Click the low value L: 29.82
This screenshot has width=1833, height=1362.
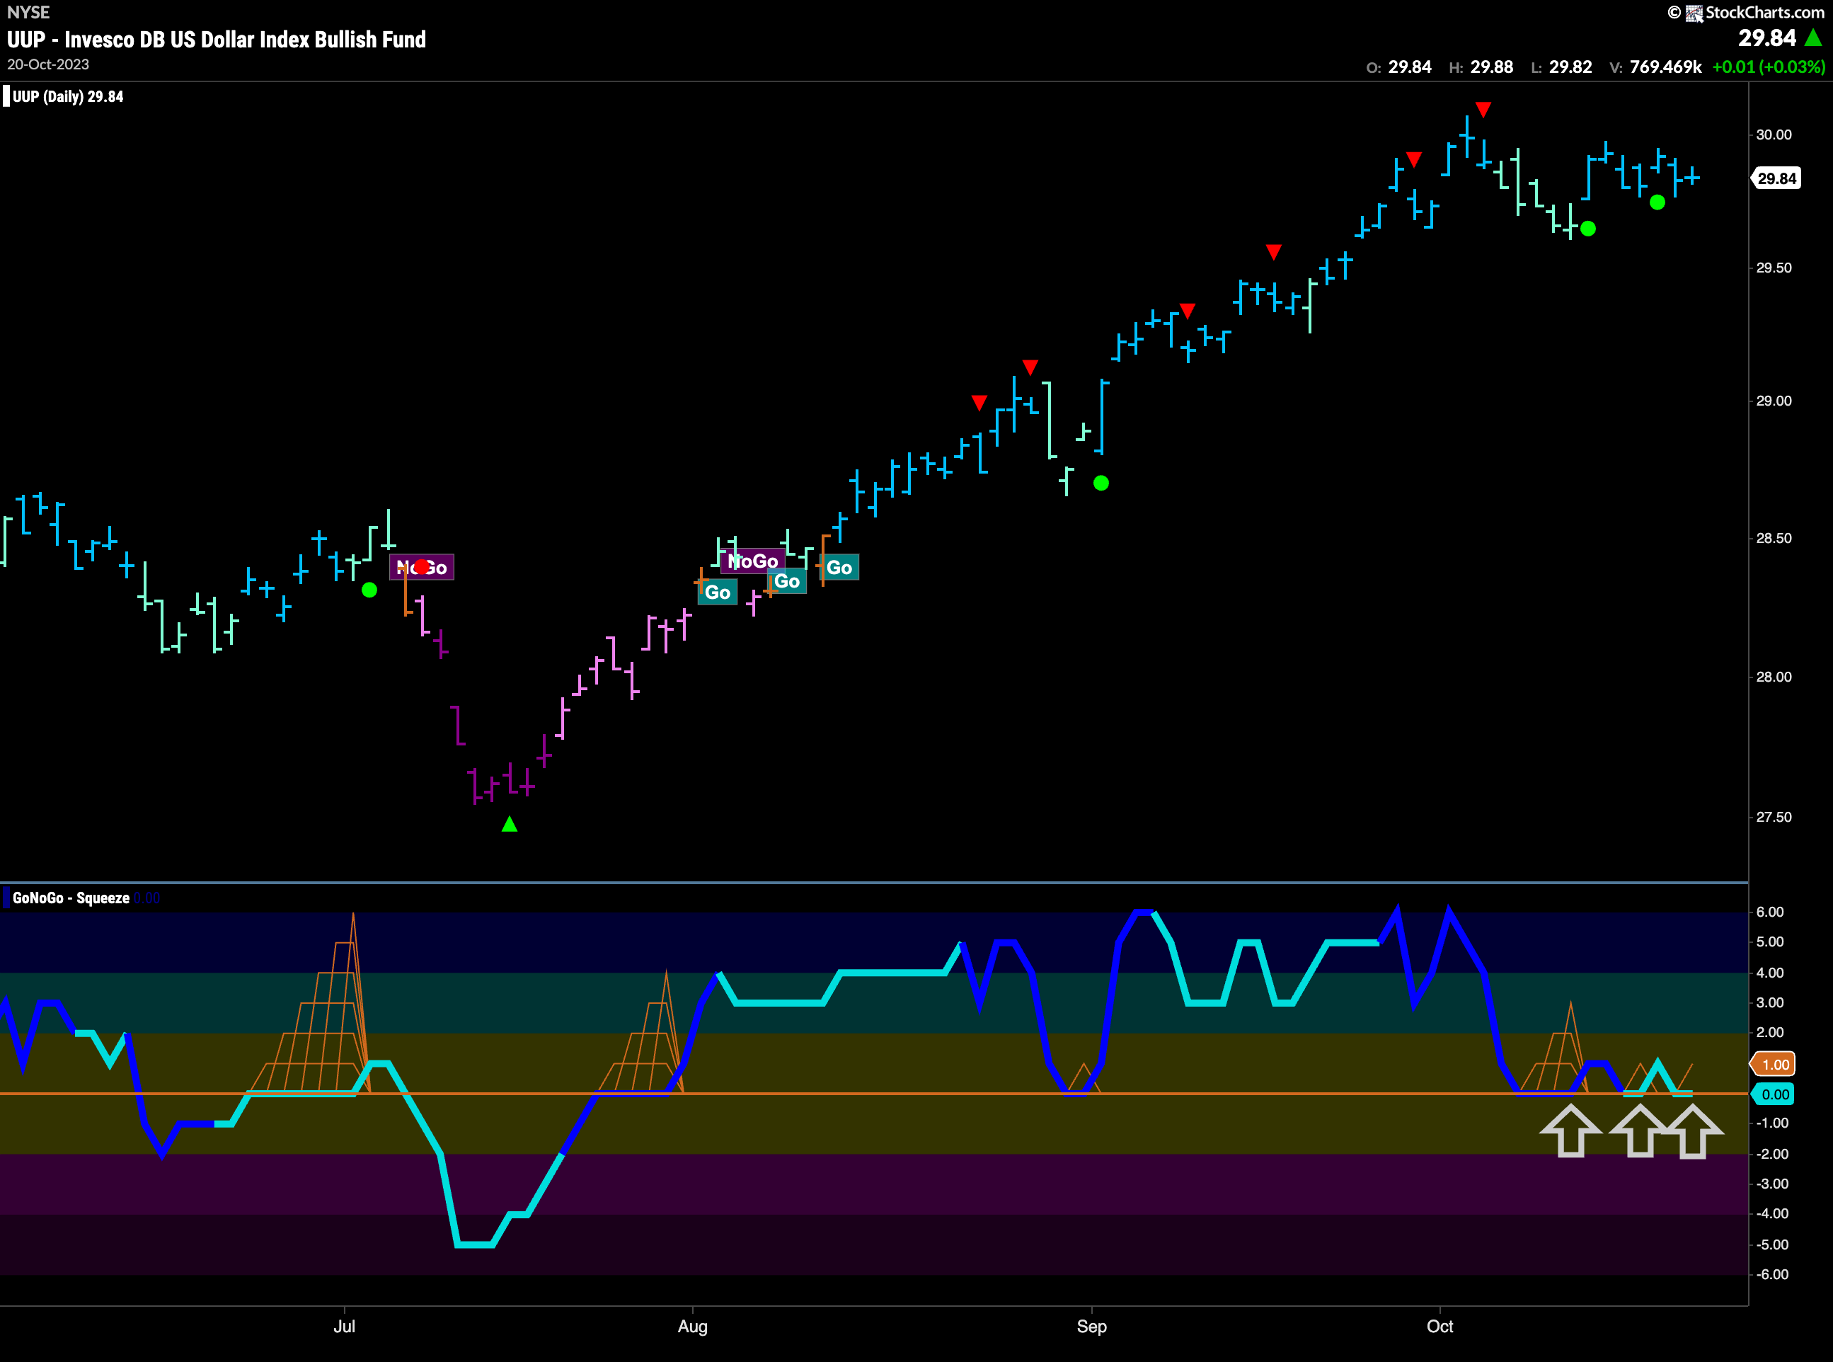(1561, 68)
